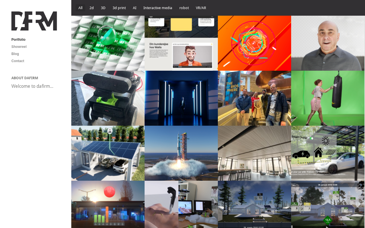Open the Portfolio page link
Screen dimensions: 365x228
click(18, 40)
